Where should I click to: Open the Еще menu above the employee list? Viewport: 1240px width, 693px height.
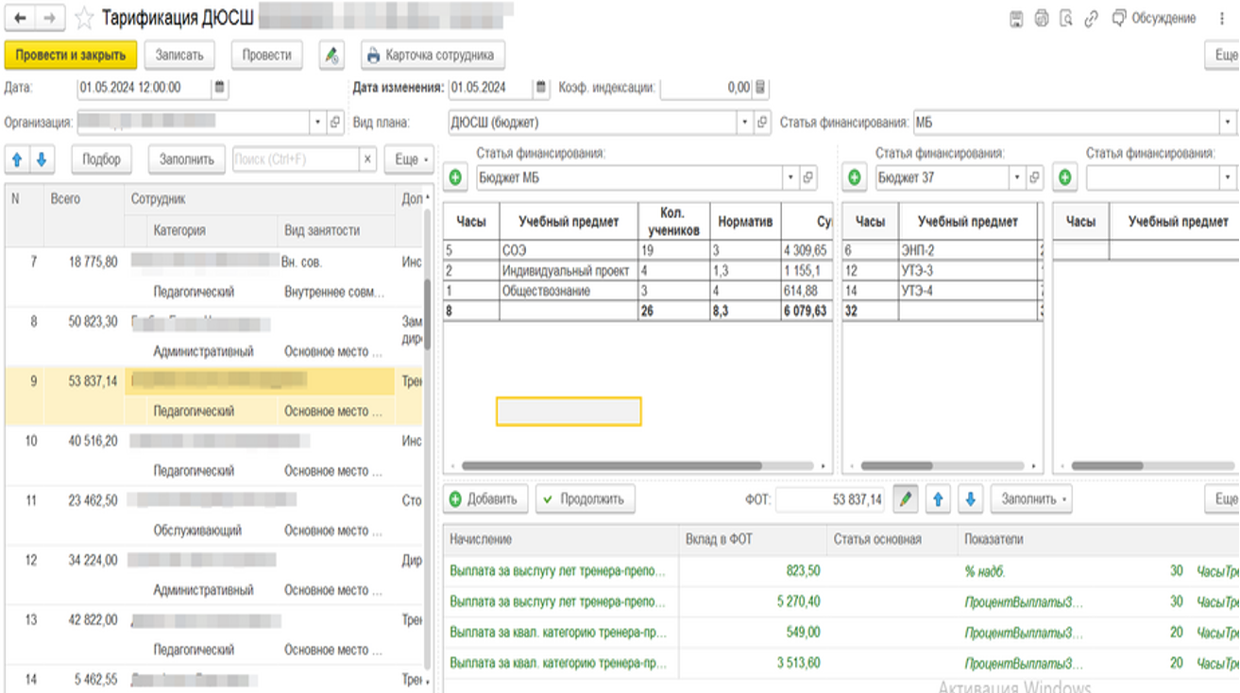pyautogui.click(x=411, y=160)
